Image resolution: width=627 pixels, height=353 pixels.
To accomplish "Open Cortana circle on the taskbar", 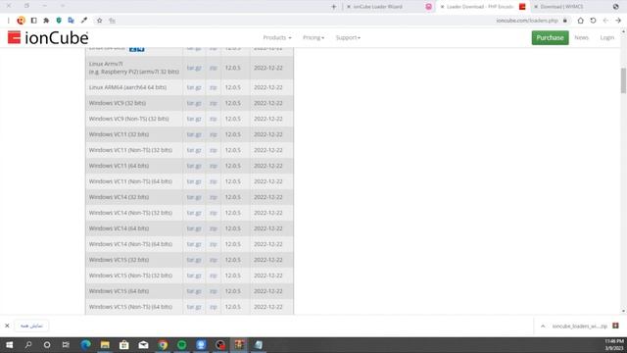I will pos(47,344).
